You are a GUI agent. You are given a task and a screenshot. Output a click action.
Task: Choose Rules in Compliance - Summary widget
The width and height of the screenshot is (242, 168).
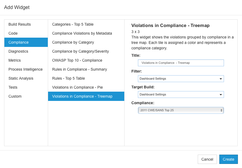pyautogui.click(x=86, y=69)
